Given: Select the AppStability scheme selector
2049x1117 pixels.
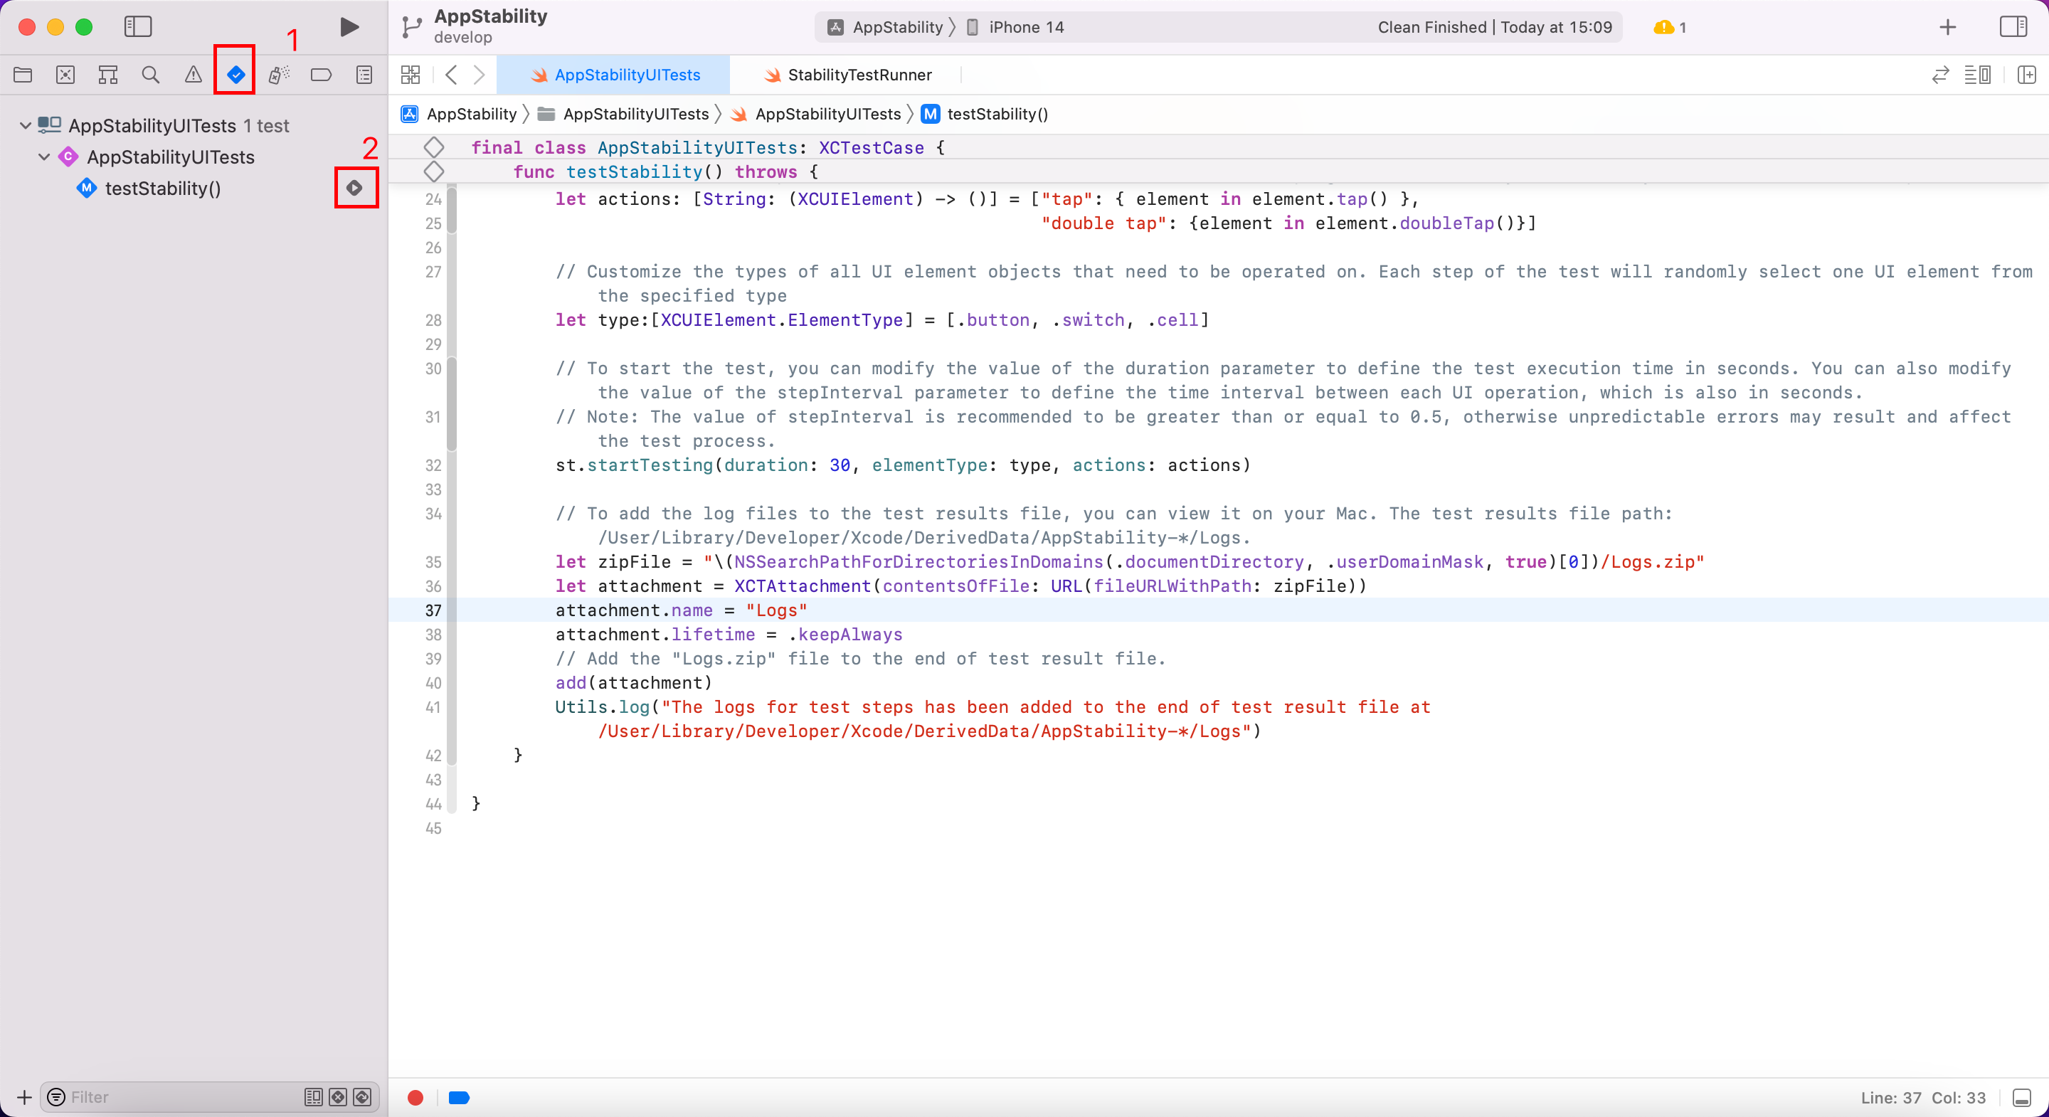Looking at the screenshot, I should (884, 27).
